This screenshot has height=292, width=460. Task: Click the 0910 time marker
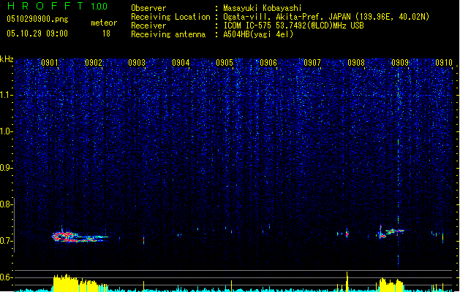click(444, 63)
